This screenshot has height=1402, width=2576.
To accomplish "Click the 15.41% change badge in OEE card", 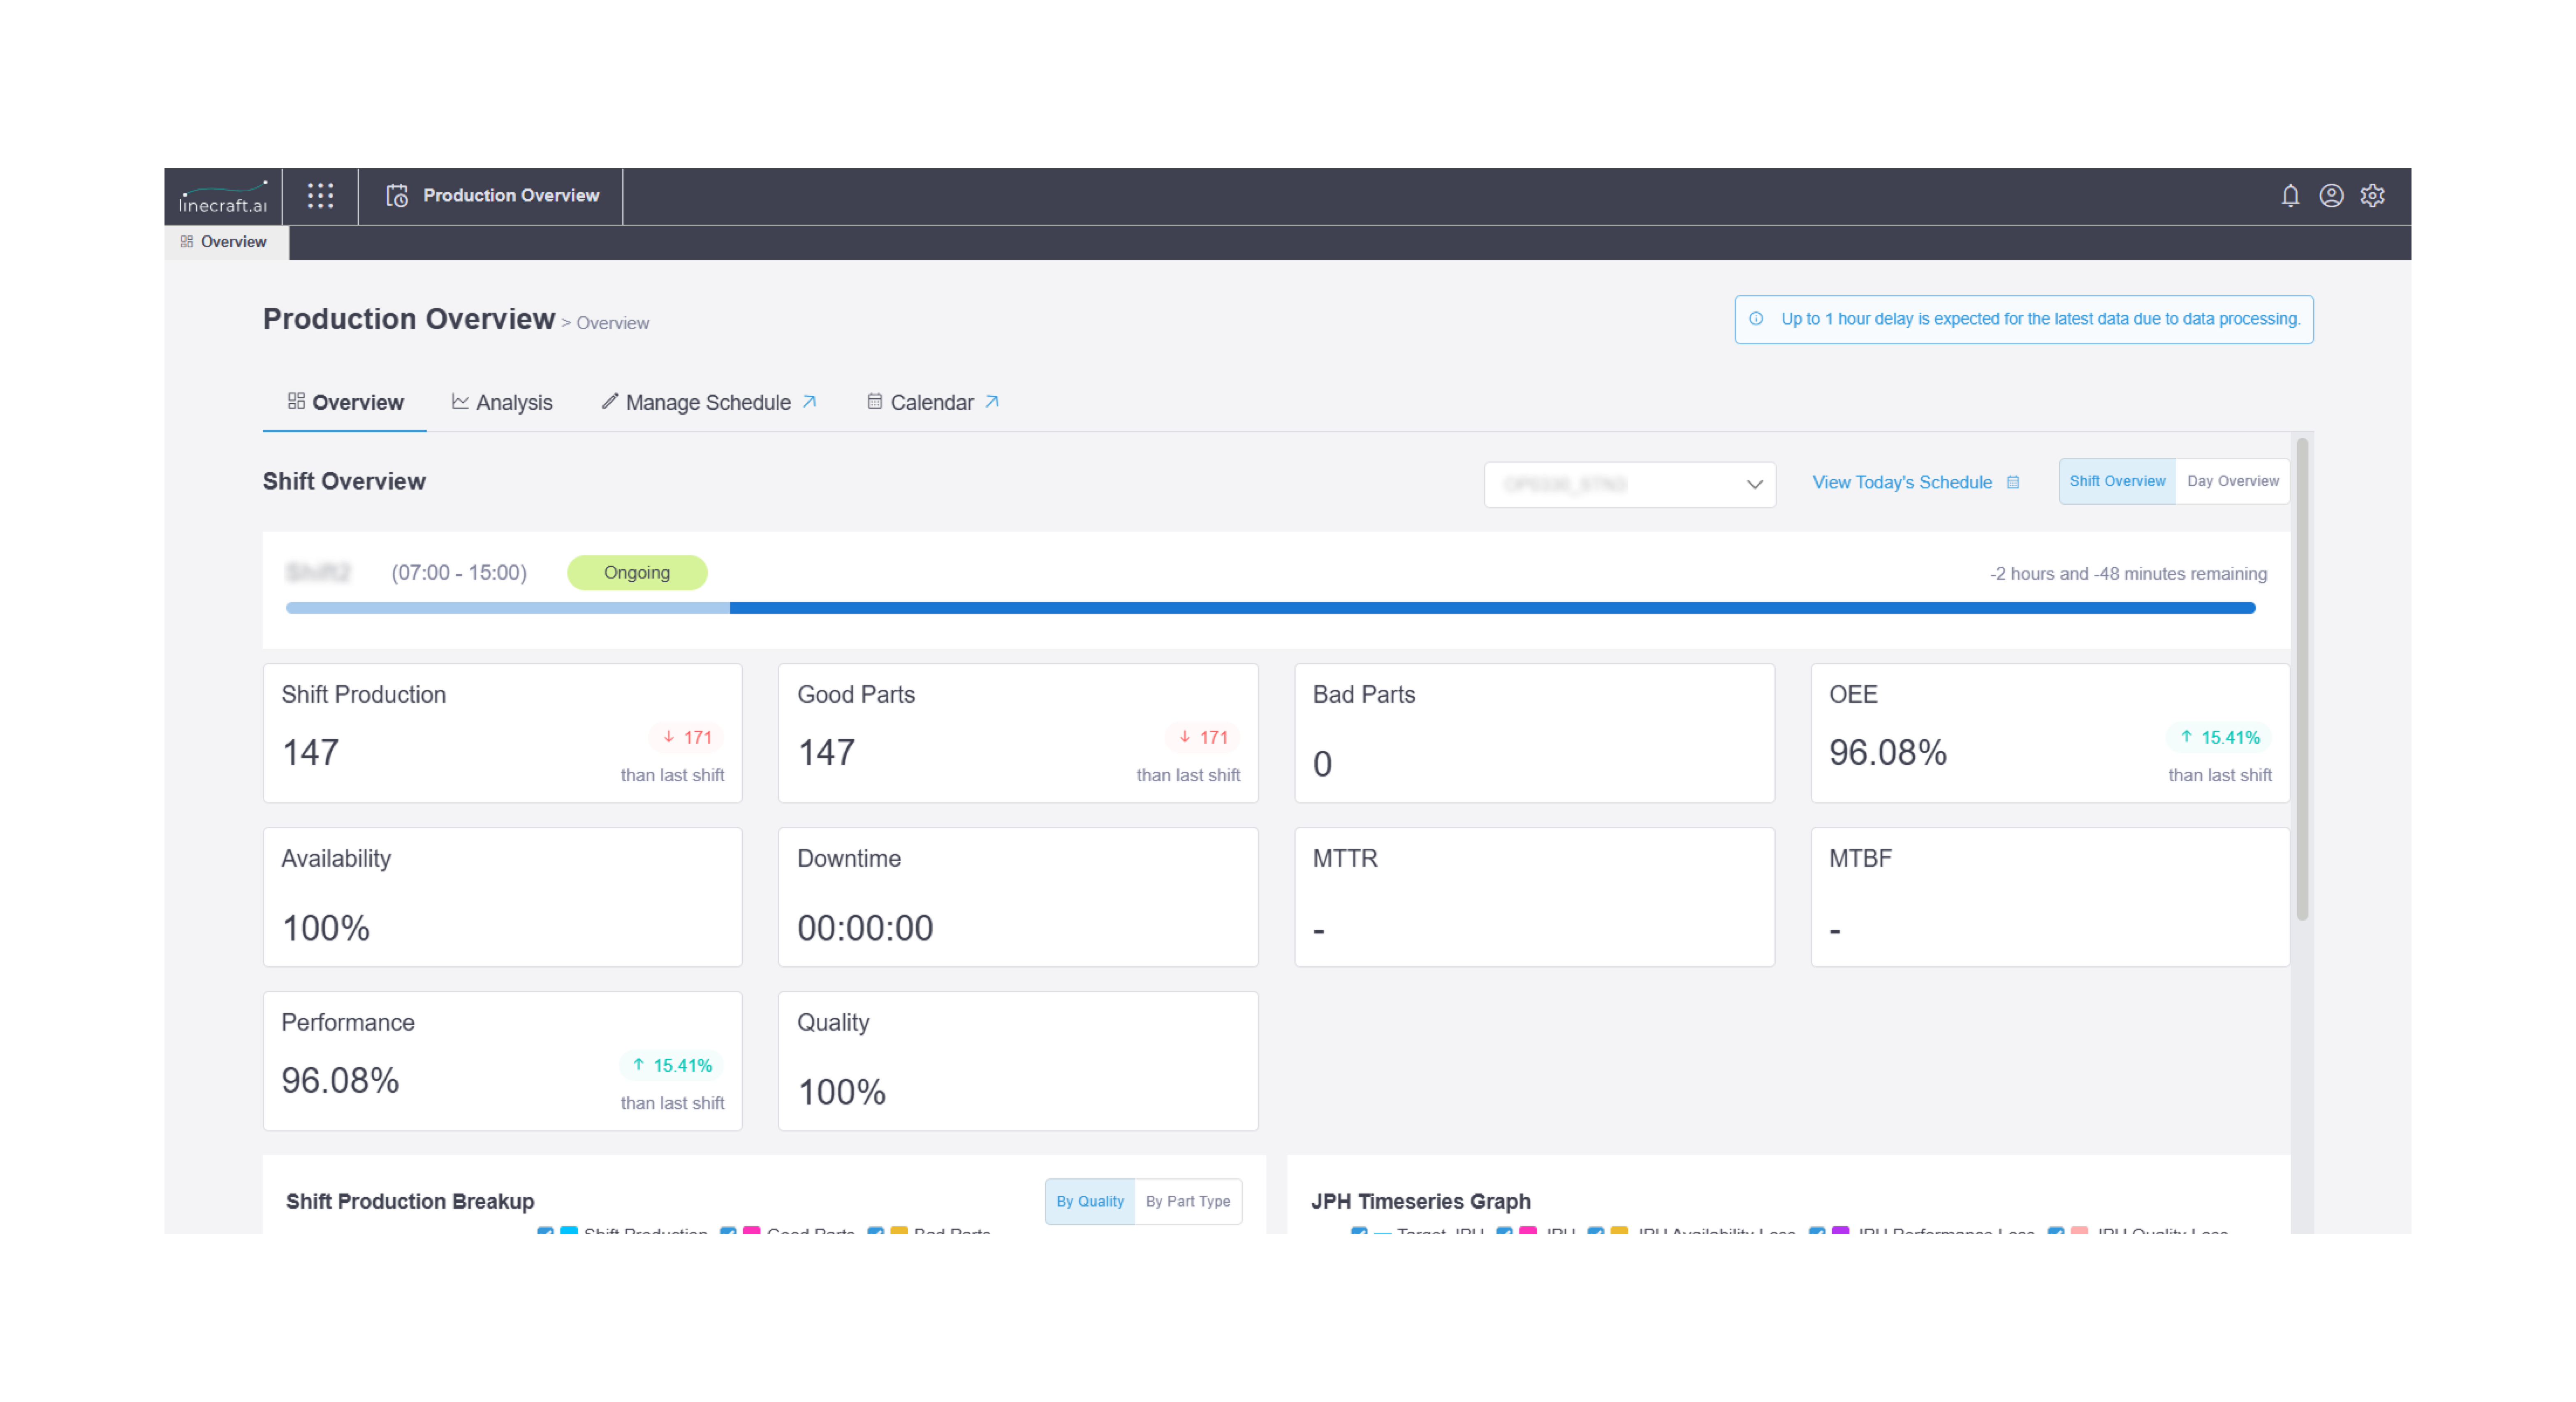I will (2219, 737).
